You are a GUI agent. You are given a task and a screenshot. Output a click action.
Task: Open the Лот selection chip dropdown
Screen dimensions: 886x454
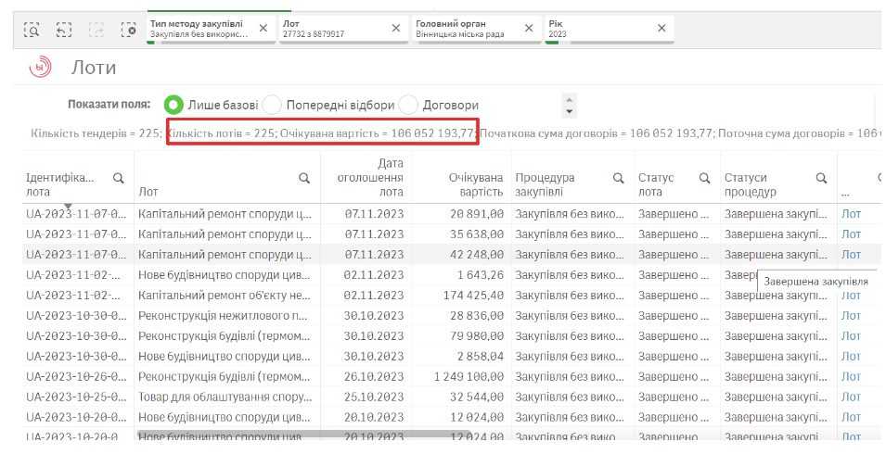[334, 28]
